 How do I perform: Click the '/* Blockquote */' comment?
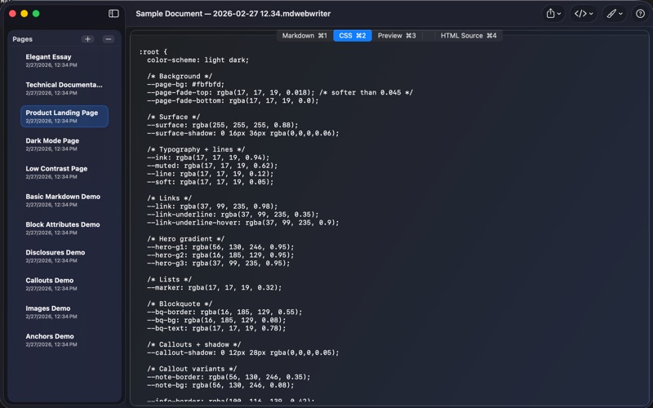(180, 304)
